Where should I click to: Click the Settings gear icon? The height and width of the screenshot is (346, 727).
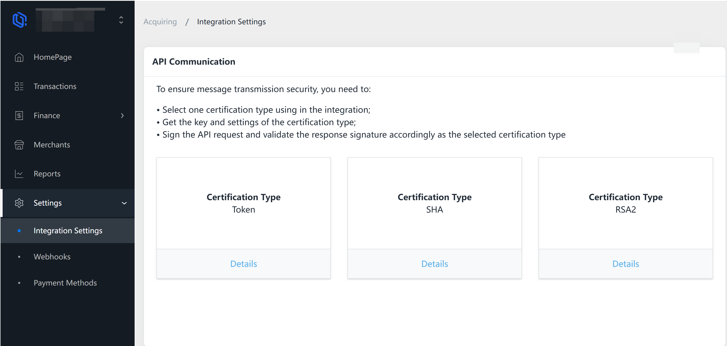coord(19,203)
